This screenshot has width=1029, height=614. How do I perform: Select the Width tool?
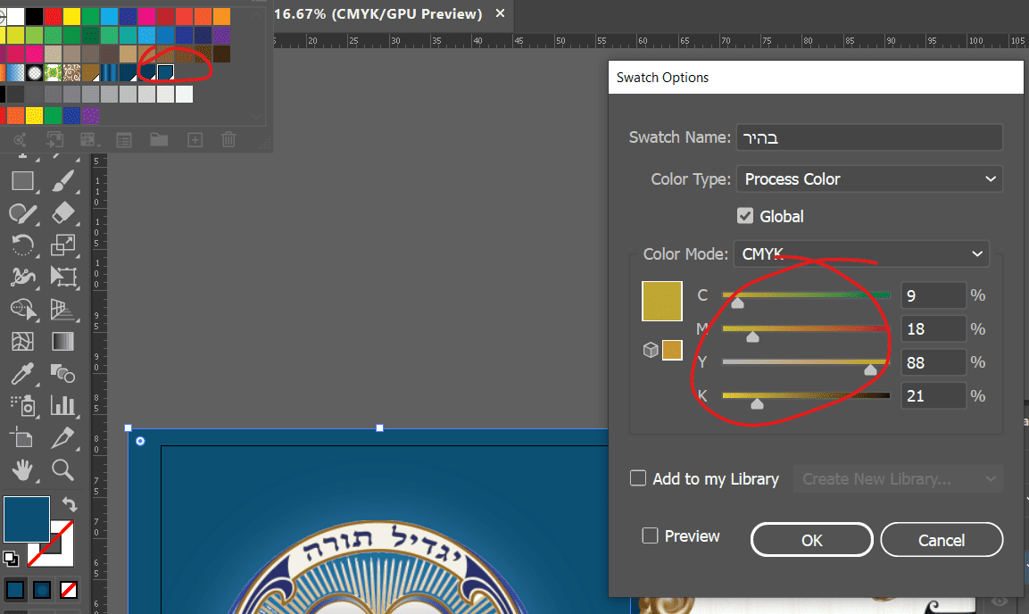click(23, 277)
